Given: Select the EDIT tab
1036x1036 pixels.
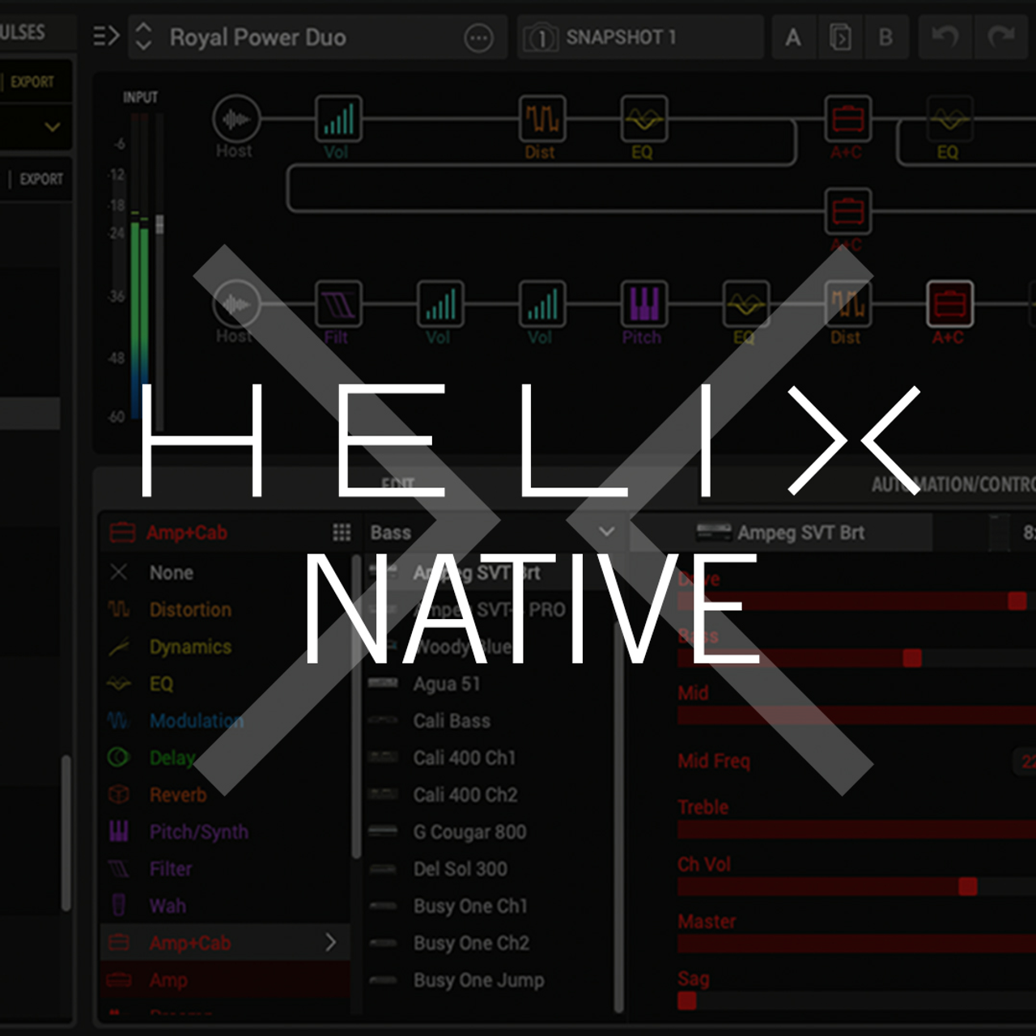Looking at the screenshot, I should (x=397, y=485).
